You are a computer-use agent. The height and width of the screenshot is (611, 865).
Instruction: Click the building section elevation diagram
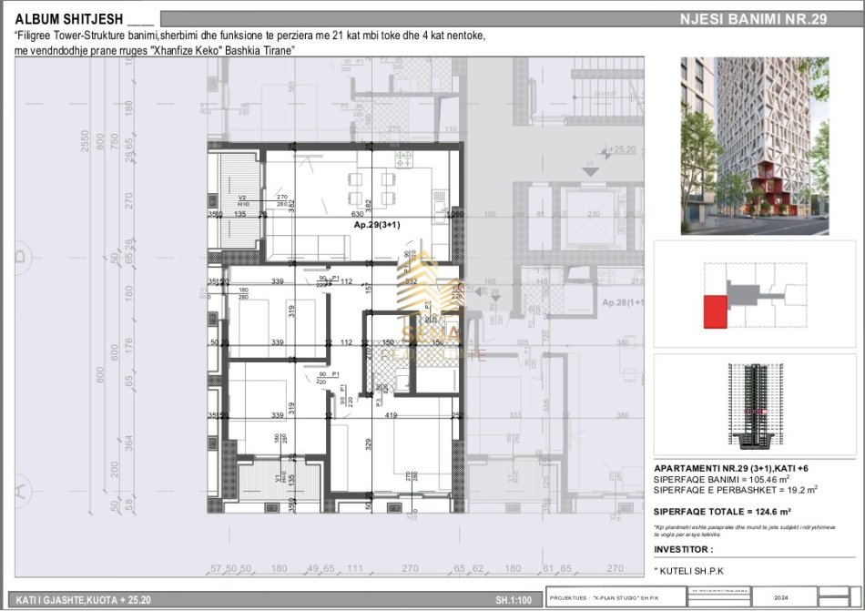pyautogui.click(x=755, y=406)
